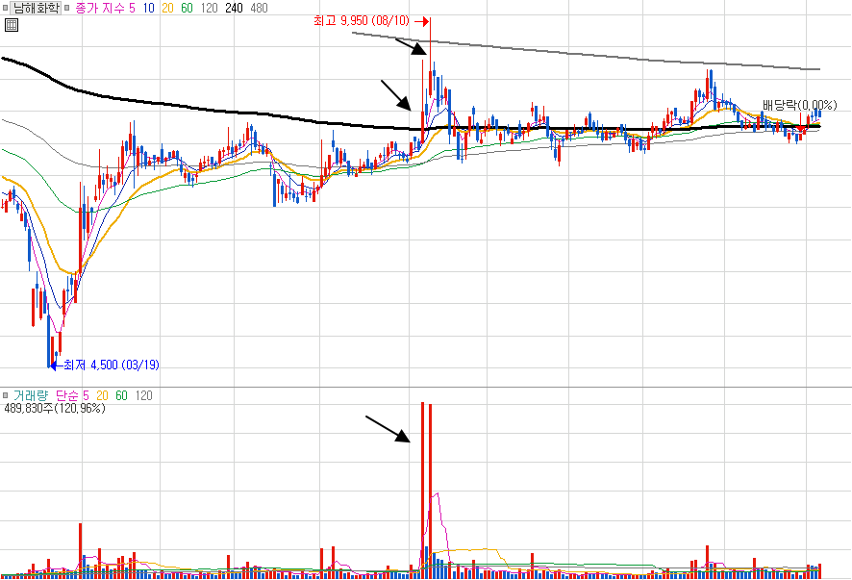Select the green 60-day volume average
The height and width of the screenshot is (580, 852).
coord(121,395)
